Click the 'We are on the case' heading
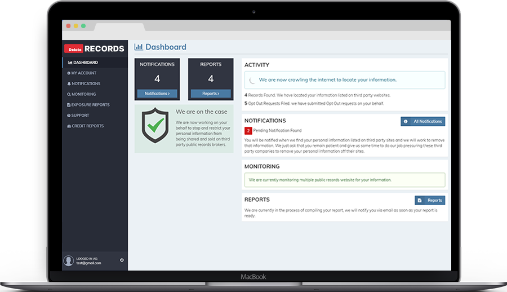507x292 pixels. [202, 112]
